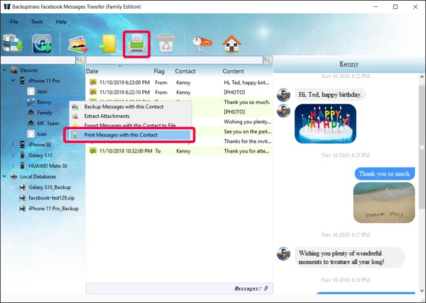The image size is (426, 303).
Task: Sort by the Content column header
Action: [x=233, y=72]
